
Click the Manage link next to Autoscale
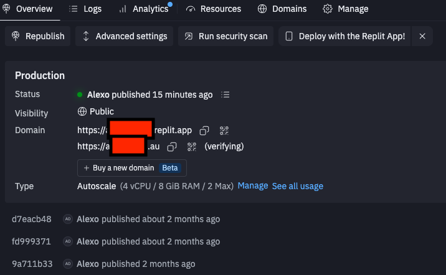point(253,186)
